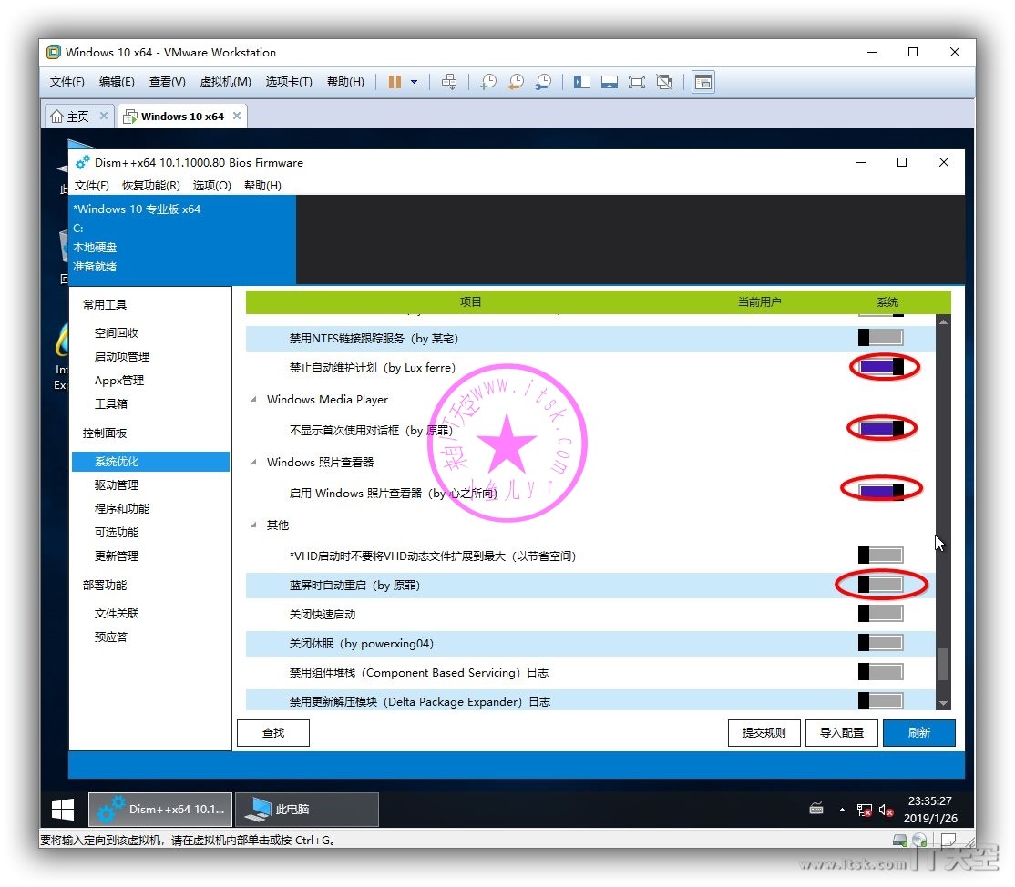Switch to the 主页 home tab
Screen dimensions: 1015x887
[x=77, y=117]
